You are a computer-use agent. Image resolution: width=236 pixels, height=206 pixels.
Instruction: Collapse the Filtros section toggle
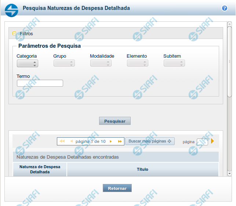[14, 33]
